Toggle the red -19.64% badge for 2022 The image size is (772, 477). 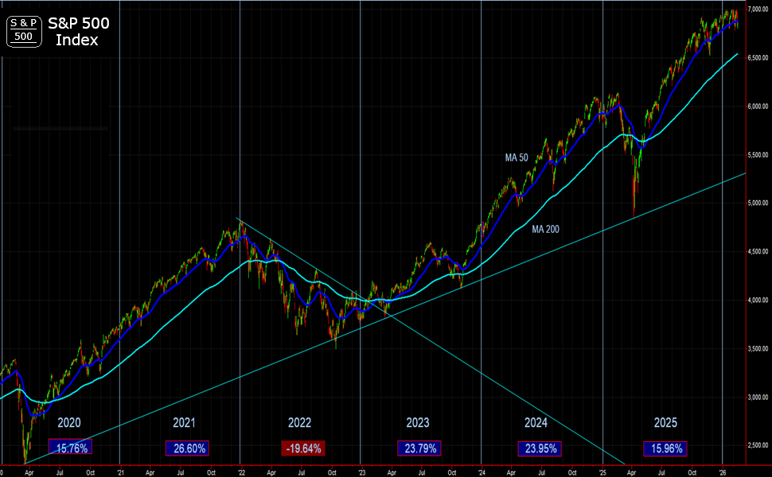point(303,448)
